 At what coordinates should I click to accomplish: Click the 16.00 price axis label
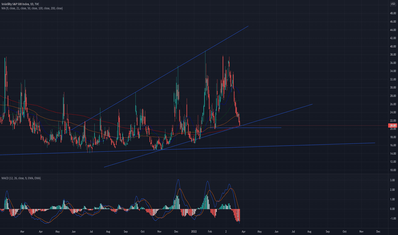393,145
